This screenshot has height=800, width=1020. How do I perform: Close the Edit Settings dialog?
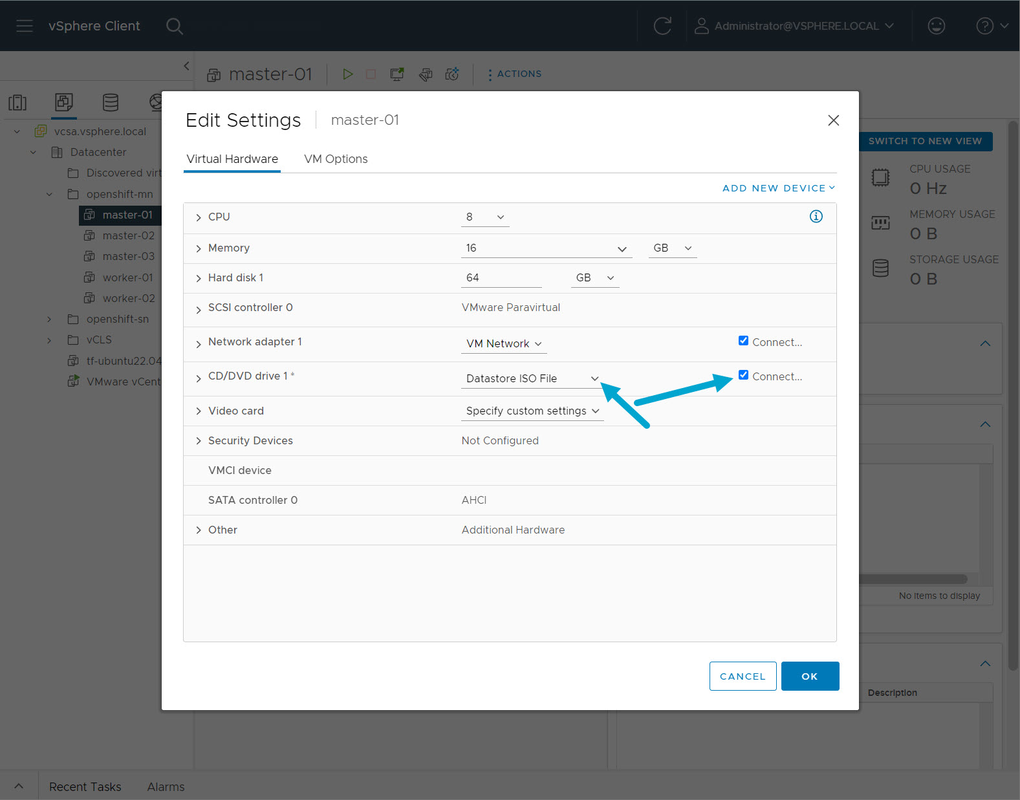(833, 120)
